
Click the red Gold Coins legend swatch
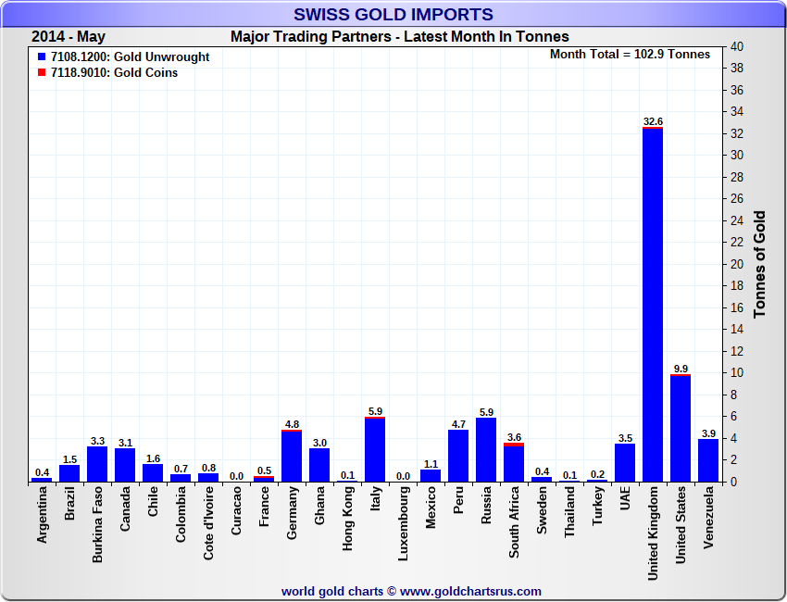(42, 73)
